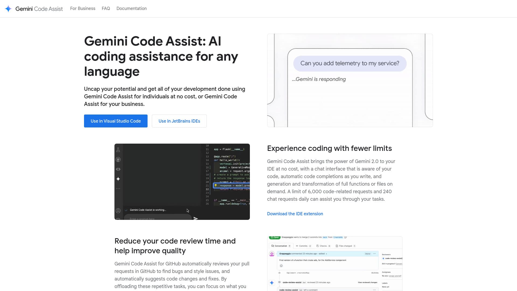Image resolution: width=517 pixels, height=291 pixels.
Task: Click the Use in Visual Studio Code button
Action: [x=116, y=121]
